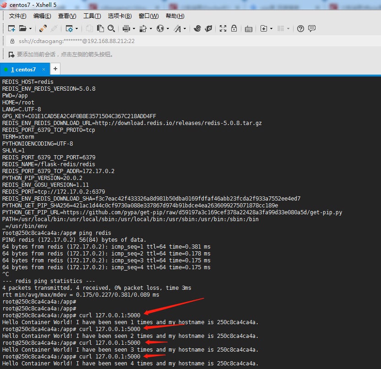381x369 pixels.
Task: Open the 编辑(E) menu
Action: 42,16
